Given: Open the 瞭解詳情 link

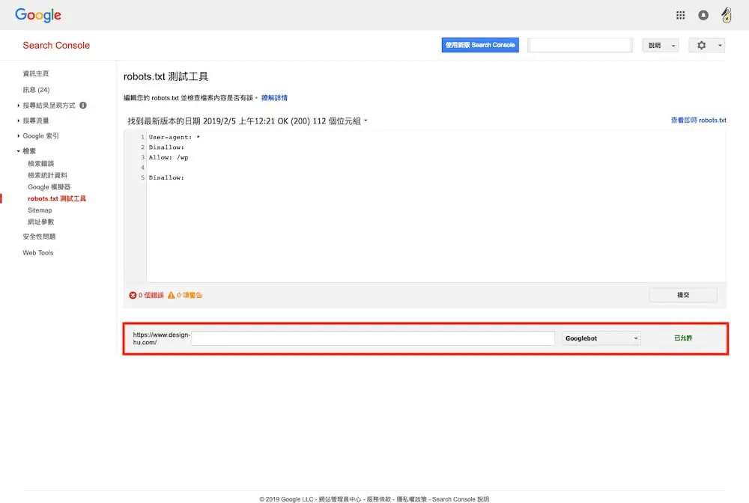Looking at the screenshot, I should coord(274,98).
